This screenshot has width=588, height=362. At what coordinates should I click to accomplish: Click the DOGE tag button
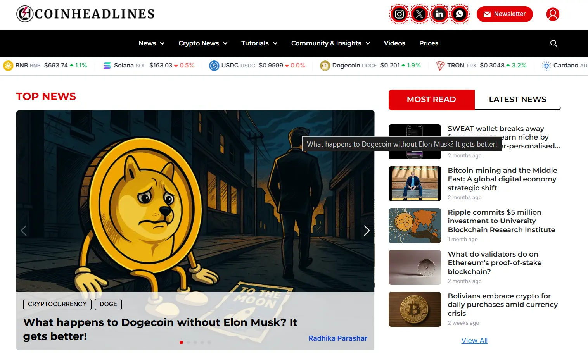pos(108,304)
